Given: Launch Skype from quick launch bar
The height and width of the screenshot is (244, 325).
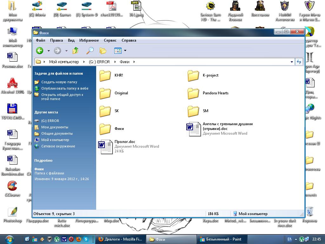Looking at the screenshot, I should point(86,239).
